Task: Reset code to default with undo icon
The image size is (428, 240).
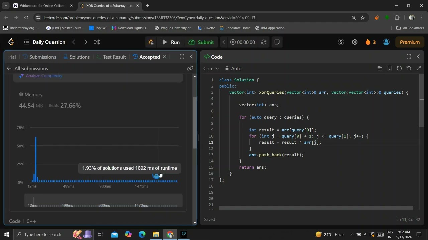Action: pyautogui.click(x=409, y=68)
